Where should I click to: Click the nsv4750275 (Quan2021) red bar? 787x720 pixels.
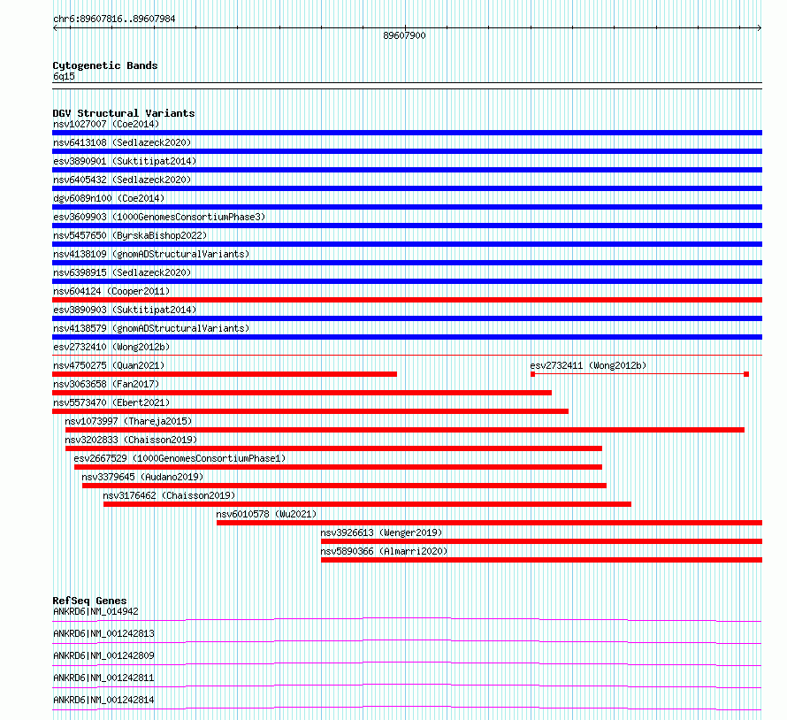tap(225, 374)
